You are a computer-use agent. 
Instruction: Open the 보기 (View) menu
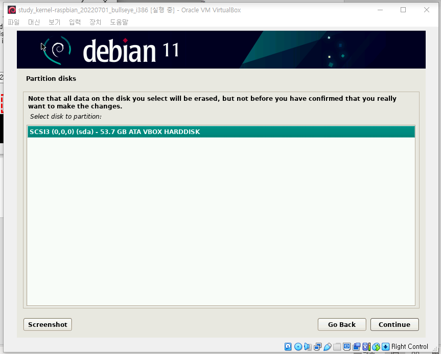click(54, 22)
